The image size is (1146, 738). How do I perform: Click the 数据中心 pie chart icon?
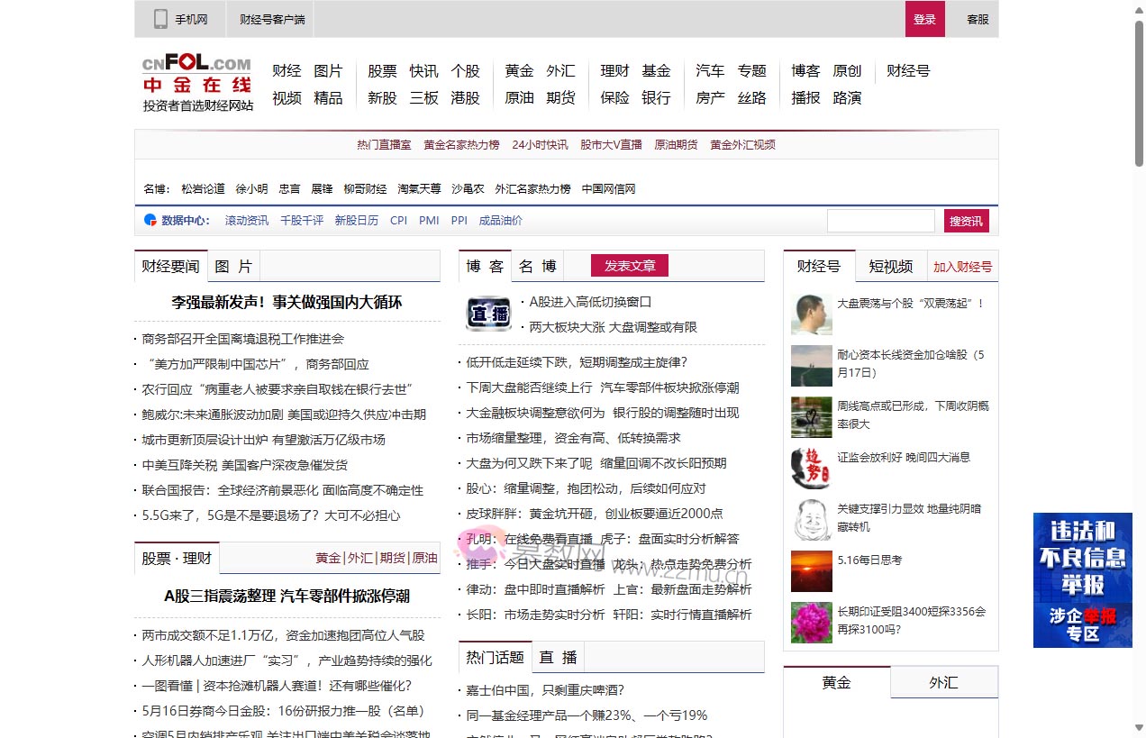[148, 219]
